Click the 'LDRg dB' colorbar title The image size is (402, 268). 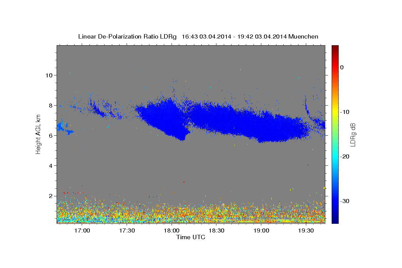(x=353, y=134)
